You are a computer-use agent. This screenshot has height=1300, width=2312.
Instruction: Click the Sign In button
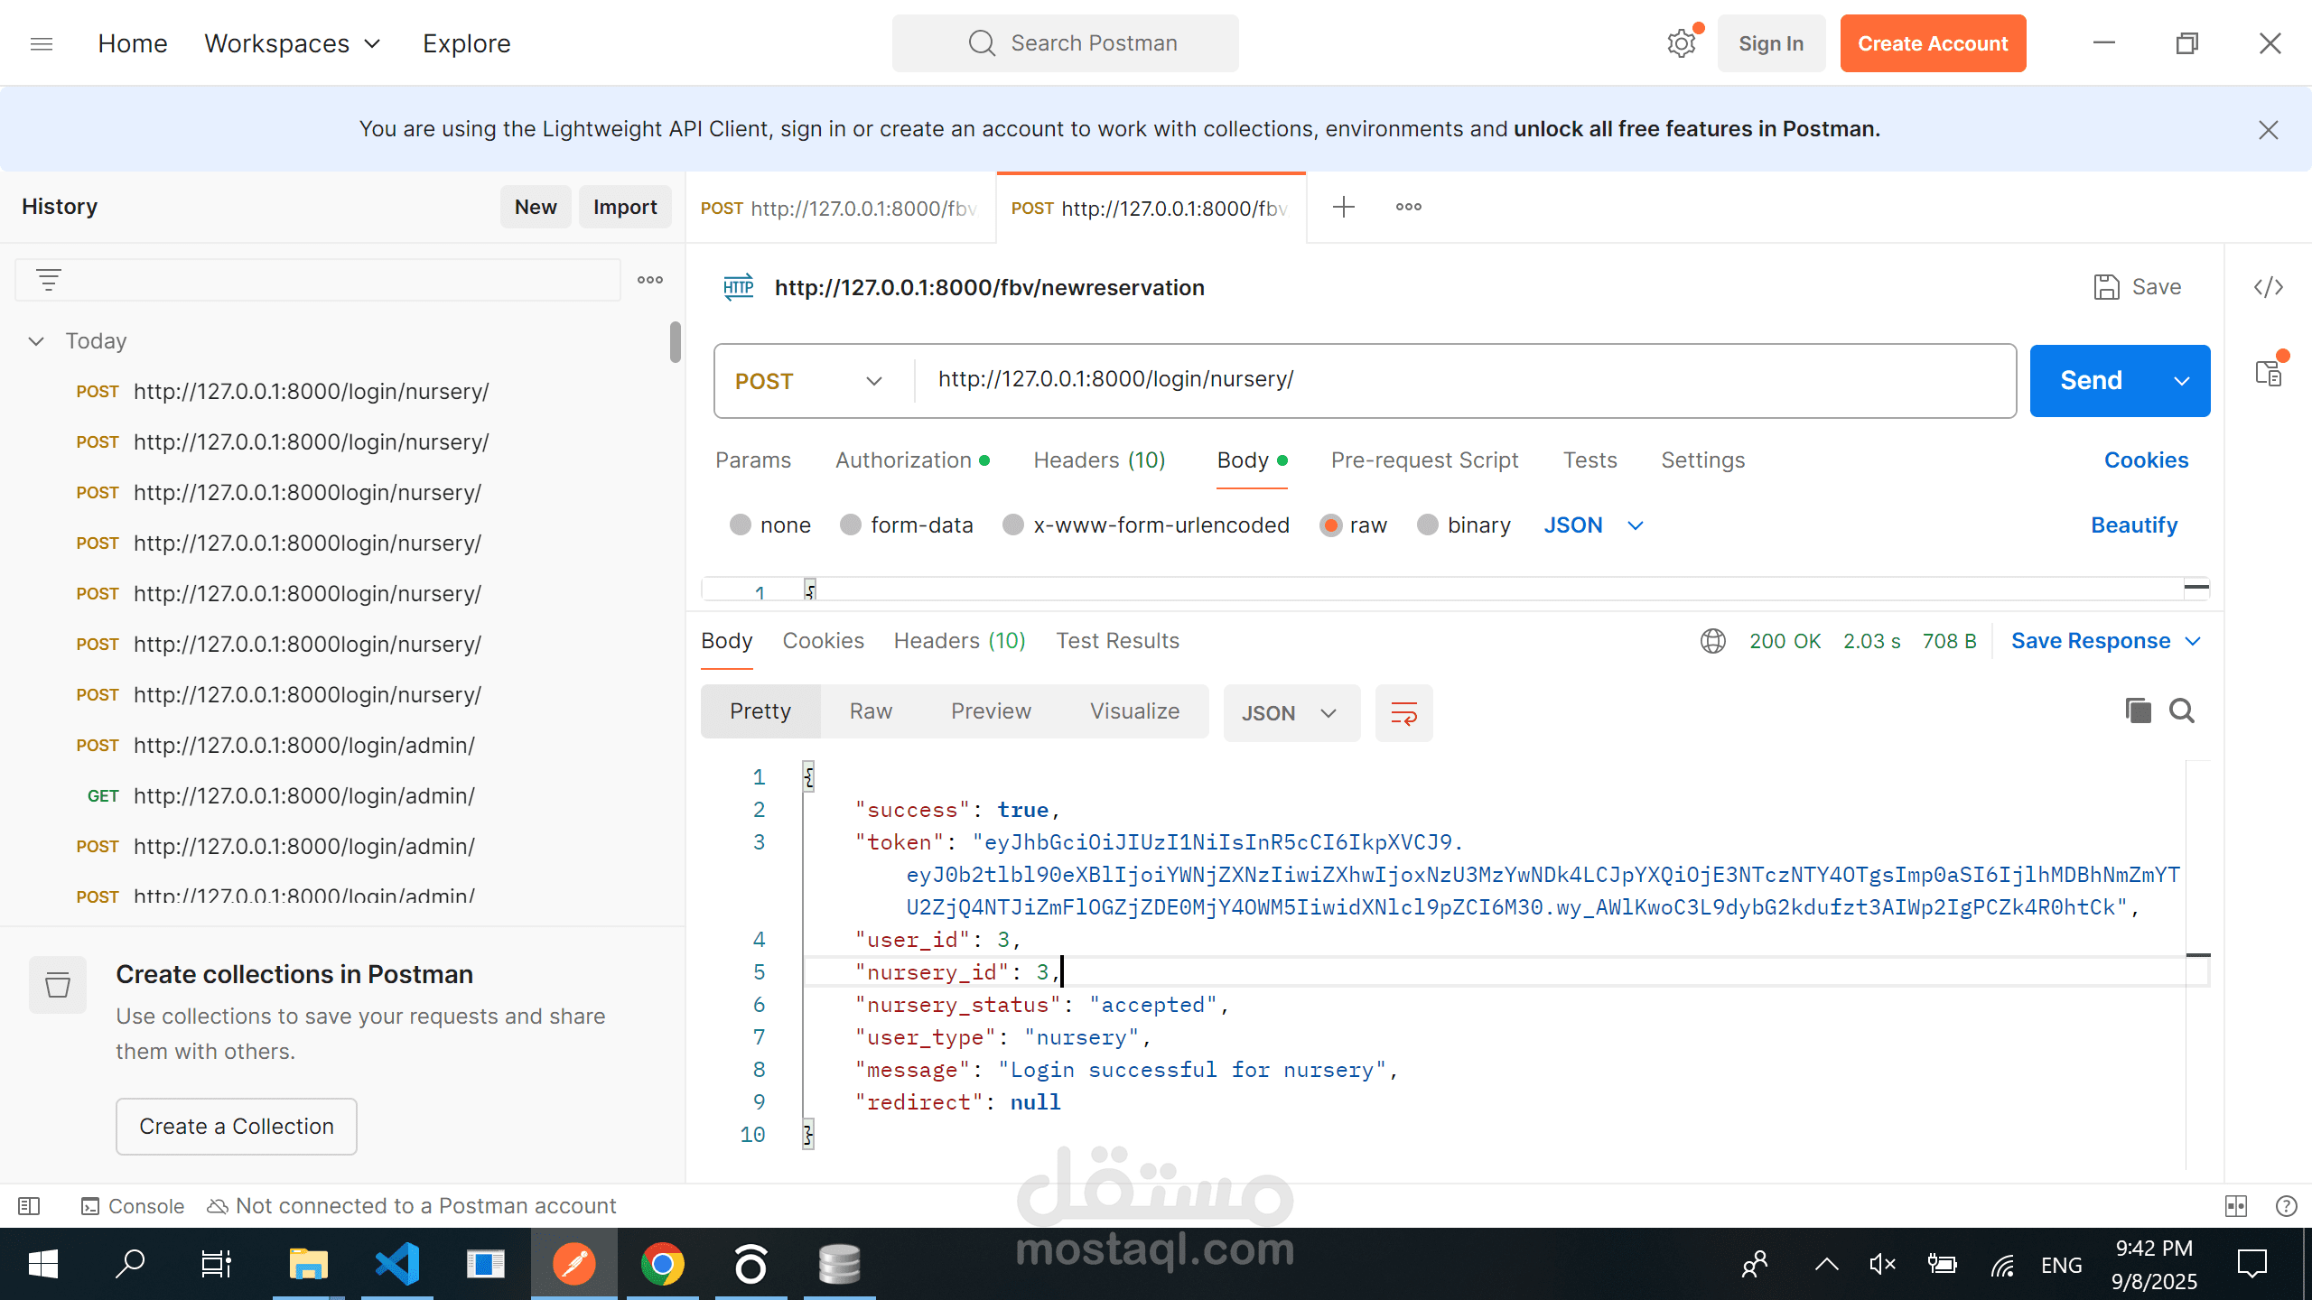[1771, 43]
